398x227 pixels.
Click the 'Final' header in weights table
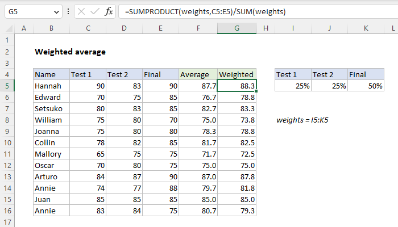(x=366, y=74)
